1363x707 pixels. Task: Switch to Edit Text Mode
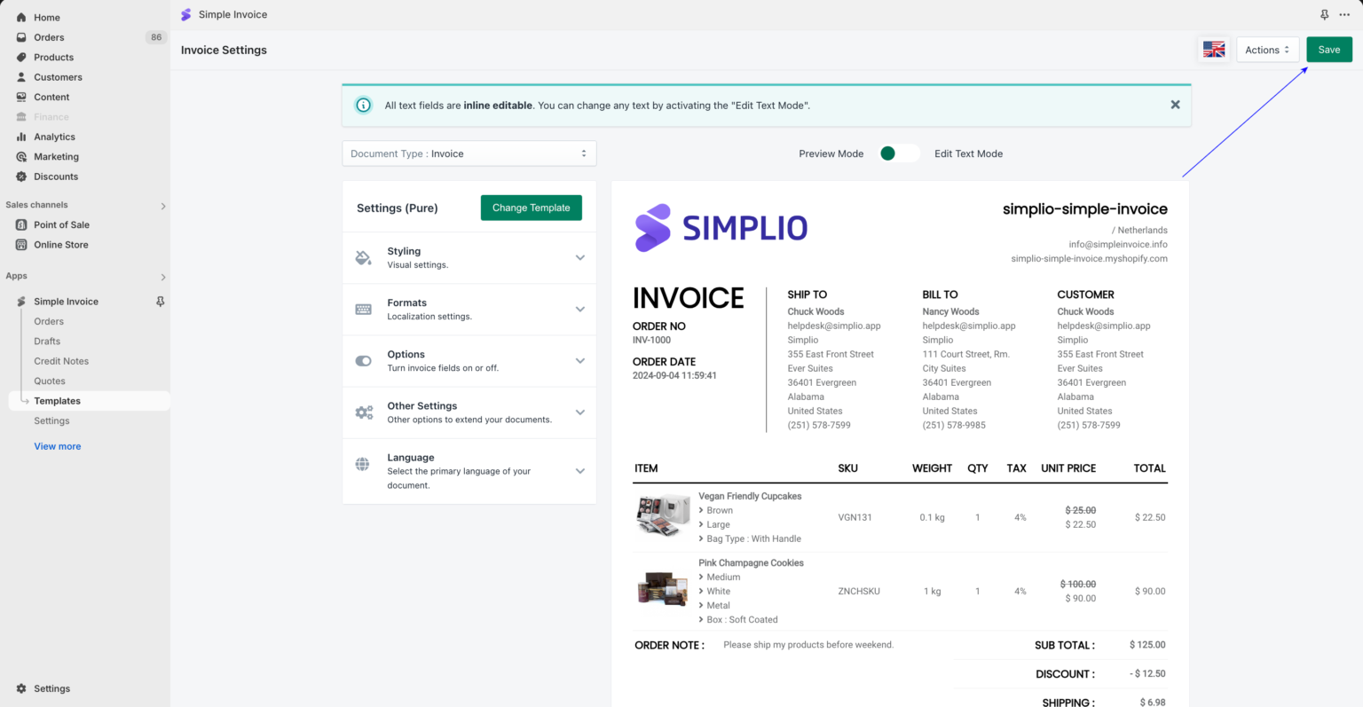tap(968, 153)
